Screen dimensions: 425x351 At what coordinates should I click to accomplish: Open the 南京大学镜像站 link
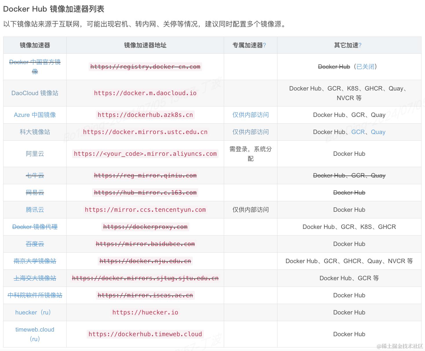click(x=35, y=261)
